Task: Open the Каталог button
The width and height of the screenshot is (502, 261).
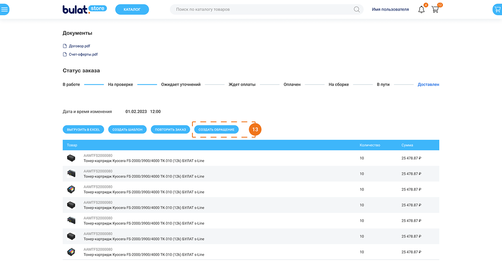Action: coord(132,9)
